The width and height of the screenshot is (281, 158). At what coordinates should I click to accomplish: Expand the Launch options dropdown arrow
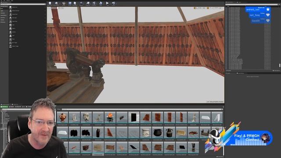tap(116, 4)
